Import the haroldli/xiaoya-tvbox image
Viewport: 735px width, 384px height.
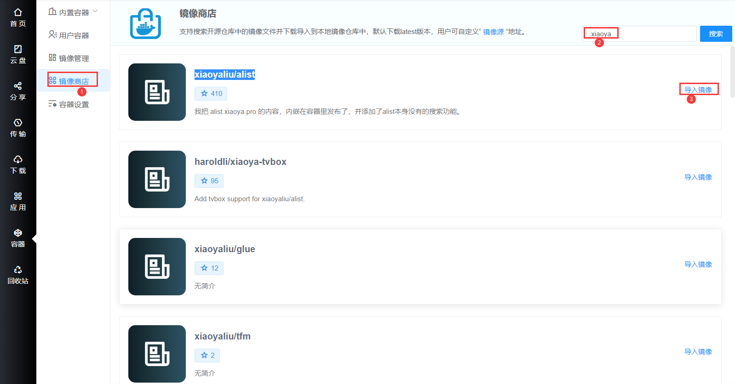coord(698,177)
